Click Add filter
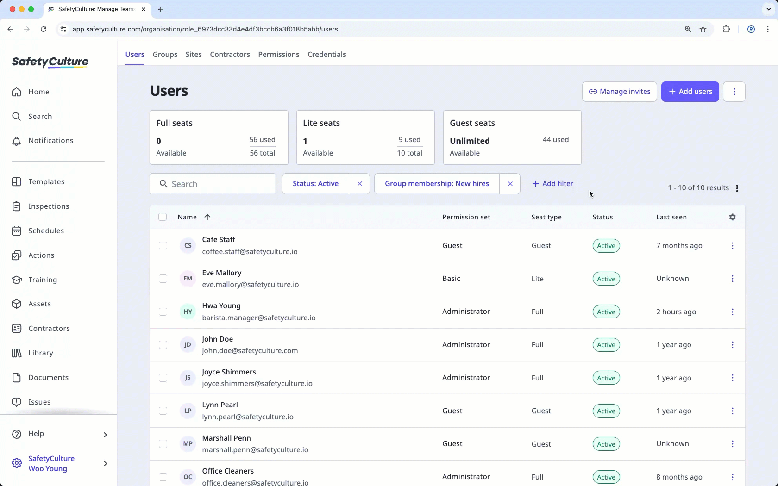The width and height of the screenshot is (778, 486). 553,184
